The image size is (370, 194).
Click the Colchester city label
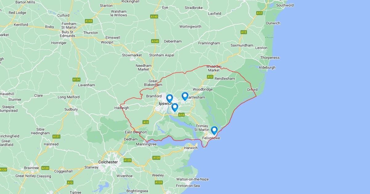(x=108, y=162)
